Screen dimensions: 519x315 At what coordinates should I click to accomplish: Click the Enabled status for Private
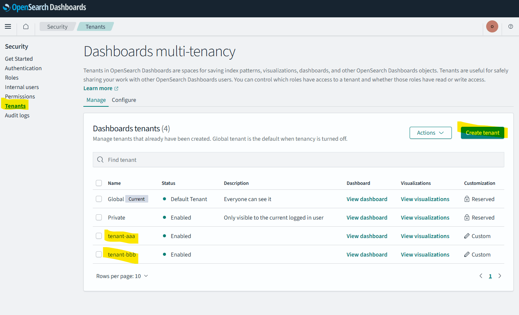pyautogui.click(x=181, y=218)
